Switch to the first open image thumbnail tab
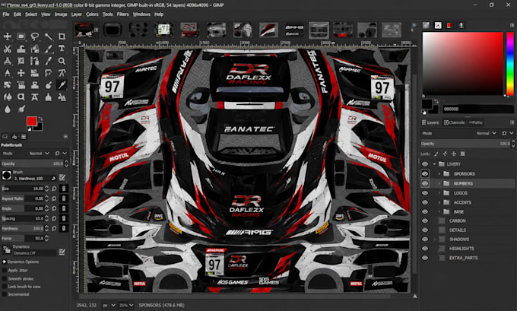The width and height of the screenshot is (517, 311). [x=84, y=30]
